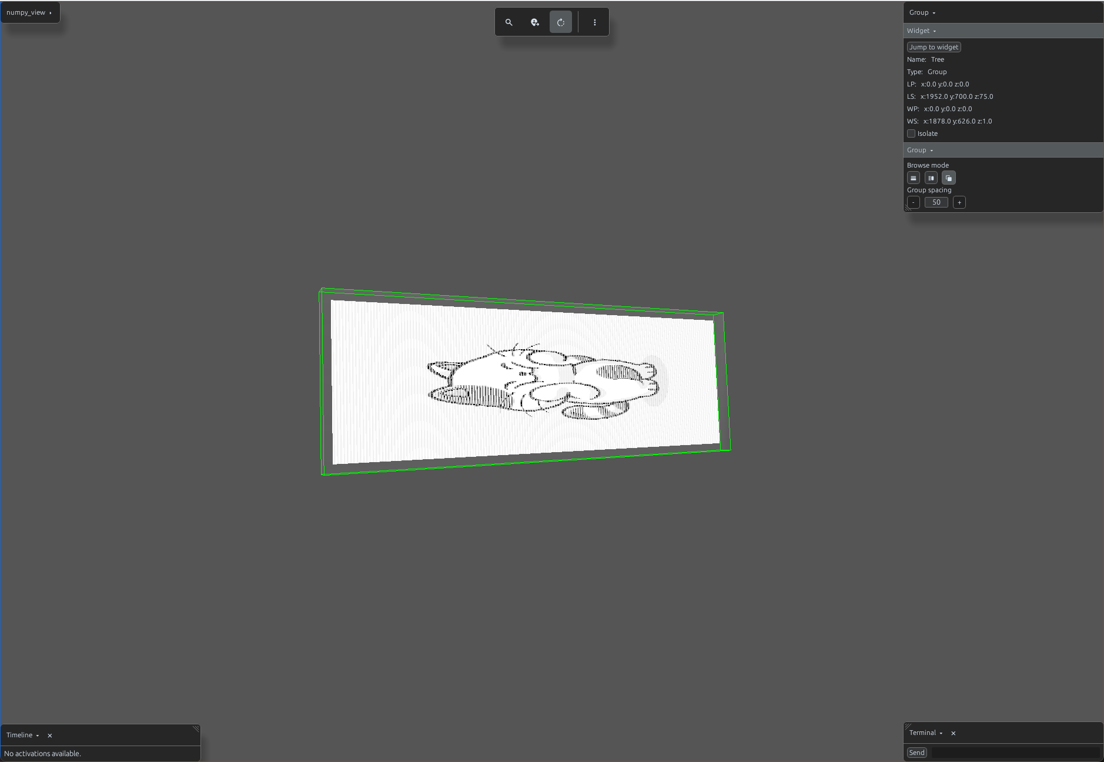Click the 'Group spacing' label
The height and width of the screenshot is (762, 1104).
point(929,190)
